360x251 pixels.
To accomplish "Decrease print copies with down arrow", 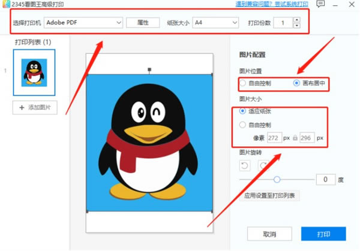I will click(297, 25).
